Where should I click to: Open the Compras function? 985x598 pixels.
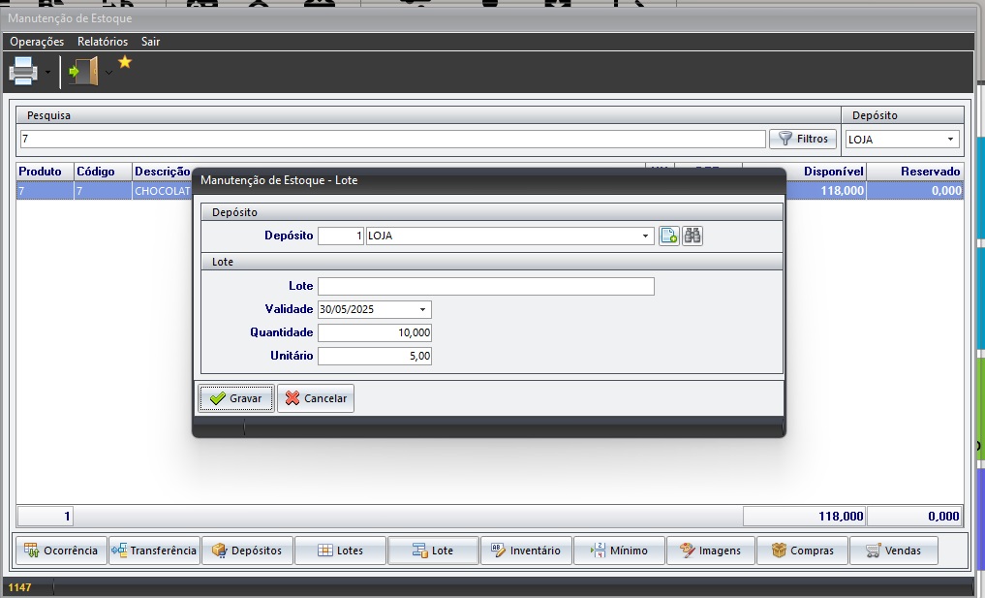(x=802, y=551)
